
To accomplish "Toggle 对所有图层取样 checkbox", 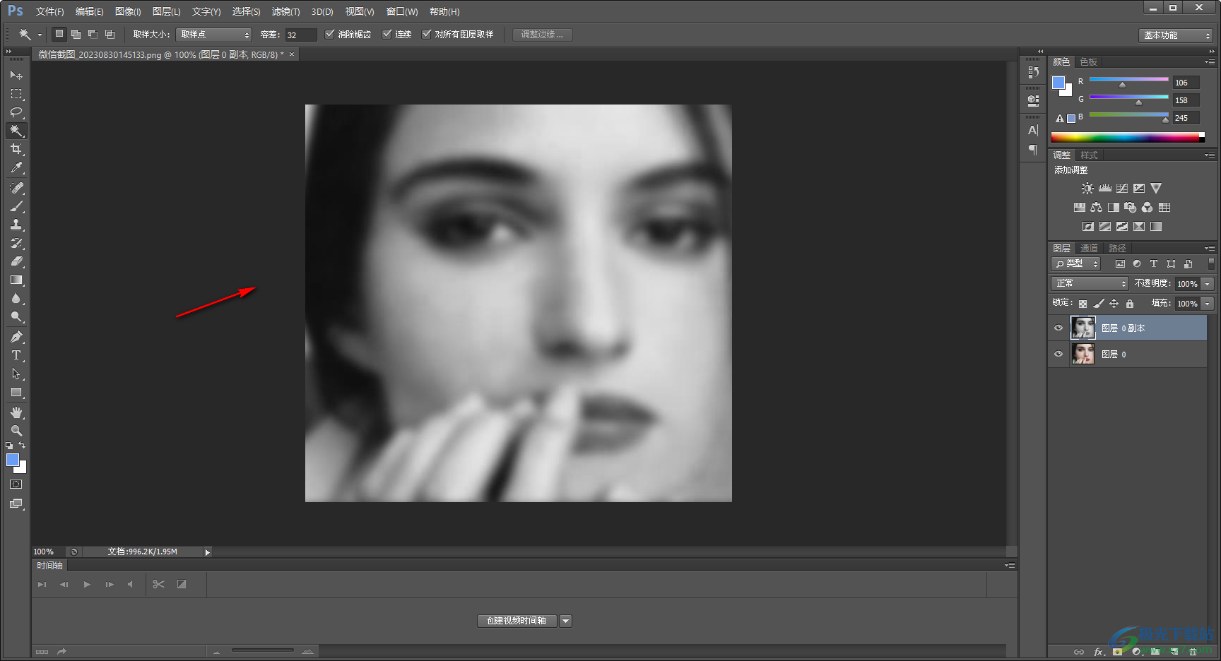I will [426, 34].
